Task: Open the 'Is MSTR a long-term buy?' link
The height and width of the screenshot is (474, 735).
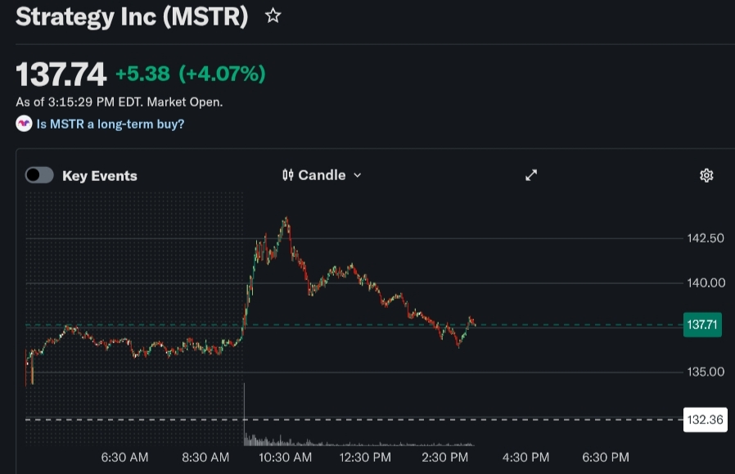Action: 110,123
